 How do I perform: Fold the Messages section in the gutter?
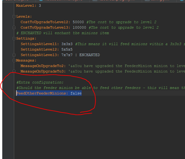click(14, 60)
